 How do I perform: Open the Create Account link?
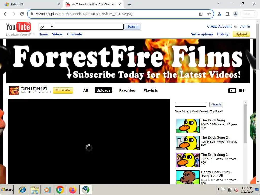[x=219, y=26]
